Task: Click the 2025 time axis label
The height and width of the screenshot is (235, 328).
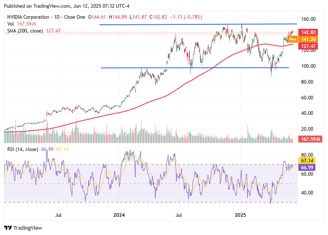Action: 240,215
